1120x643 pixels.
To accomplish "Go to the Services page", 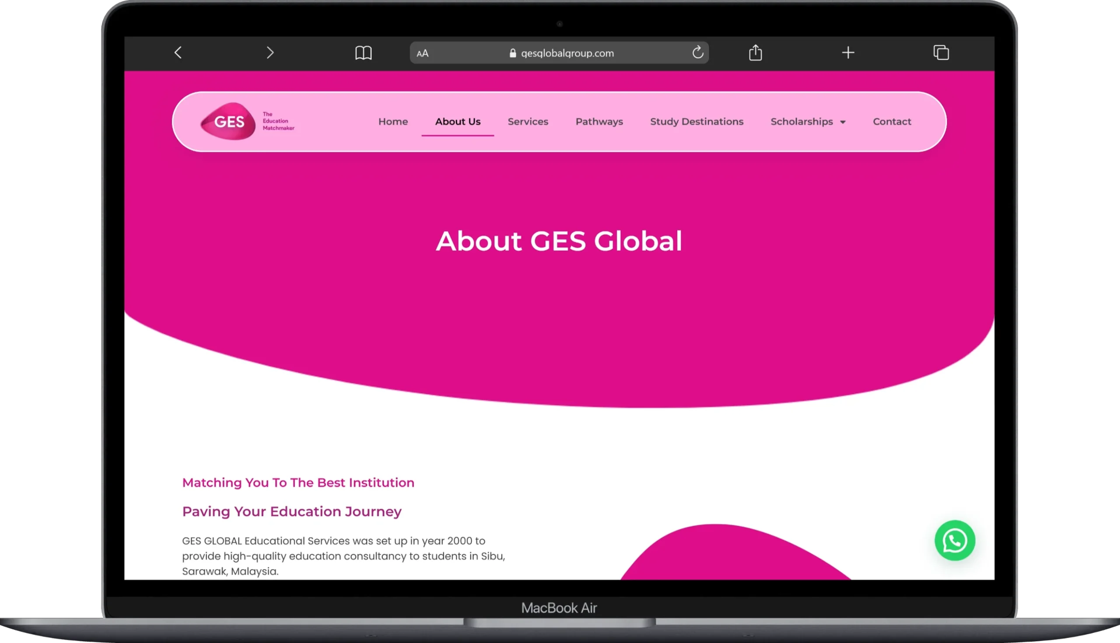I will point(528,122).
